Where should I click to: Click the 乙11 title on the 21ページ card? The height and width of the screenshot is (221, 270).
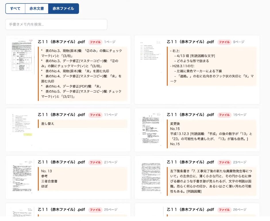(61, 162)
